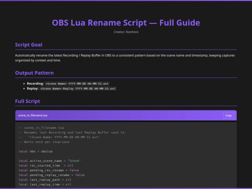This screenshot has width=252, height=189.
Task: Click the active_scene_name code line
Action: (49, 161)
